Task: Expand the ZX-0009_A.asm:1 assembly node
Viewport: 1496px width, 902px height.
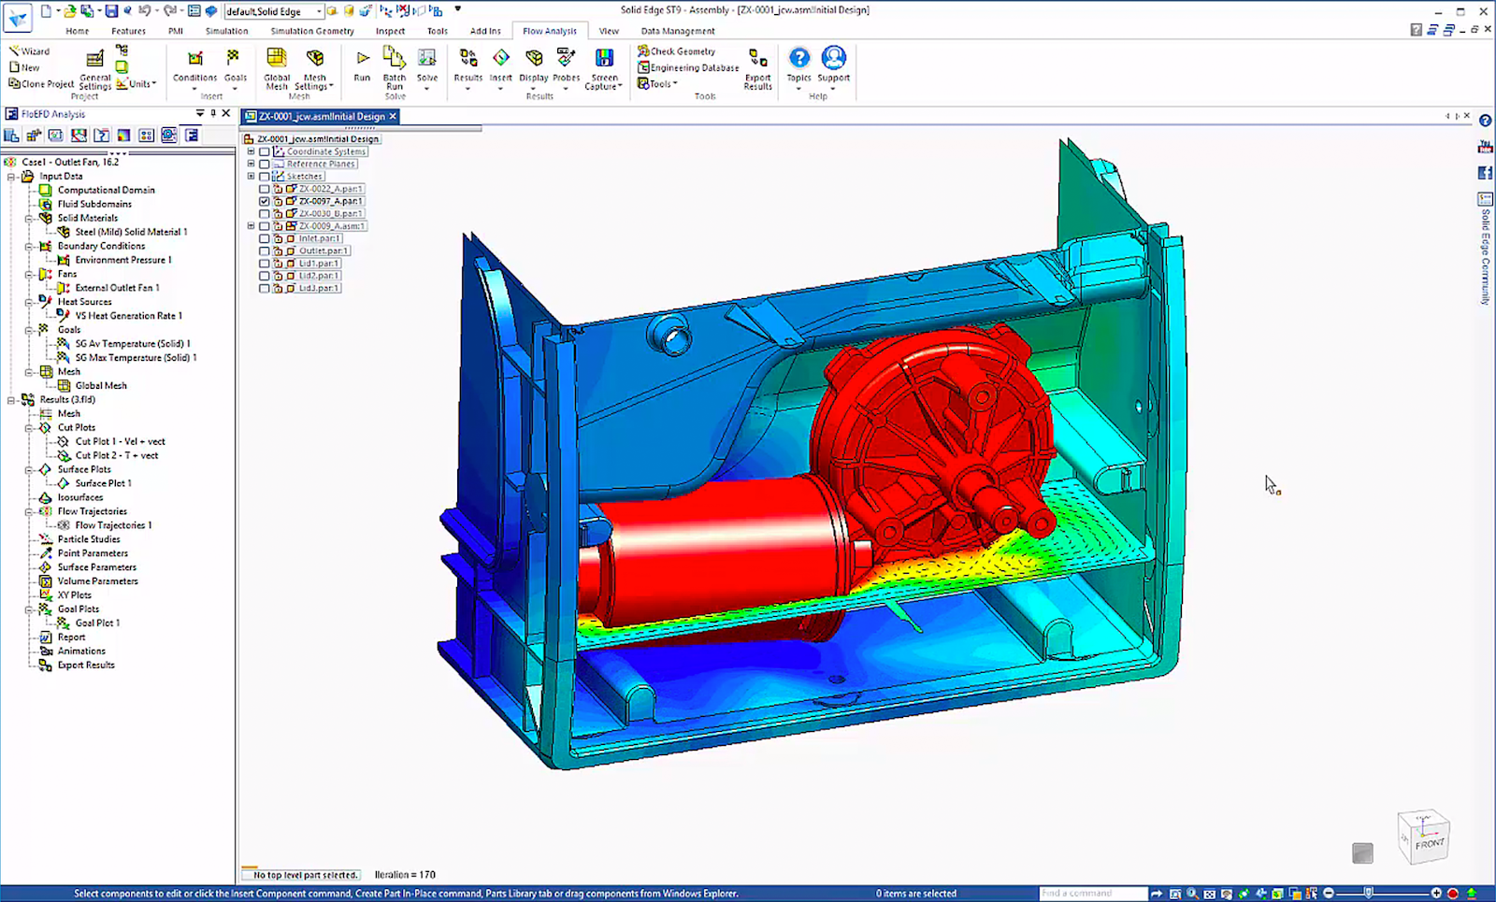Action: click(251, 225)
